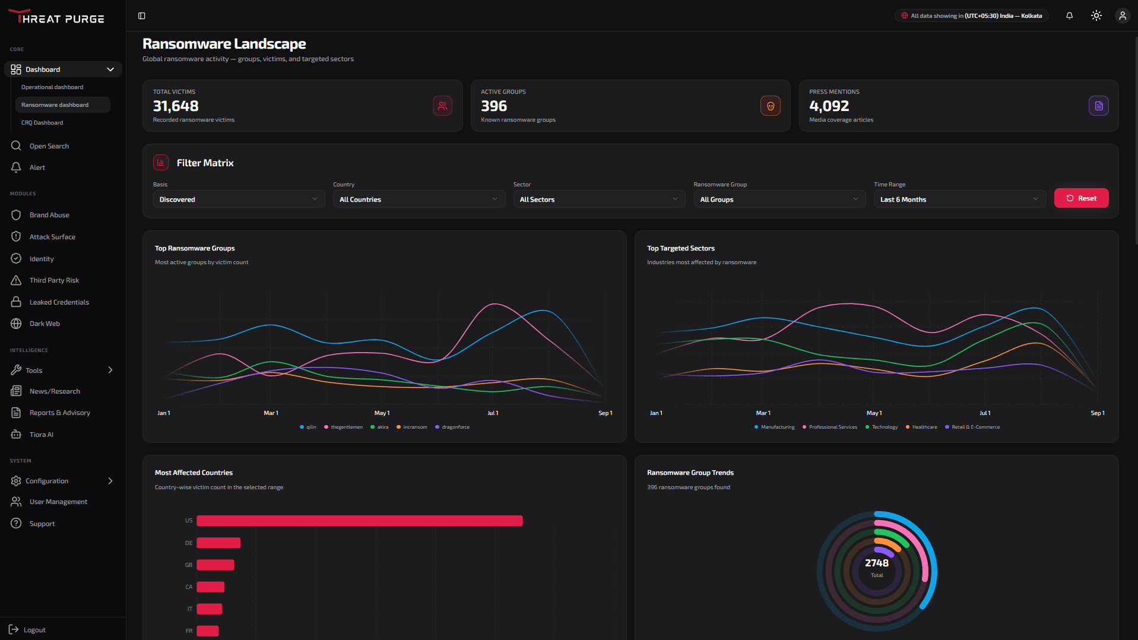Expand the Configuration submenu arrow

(110, 481)
